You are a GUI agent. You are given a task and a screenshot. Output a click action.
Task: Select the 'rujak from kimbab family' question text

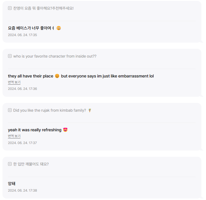(x=49, y=110)
